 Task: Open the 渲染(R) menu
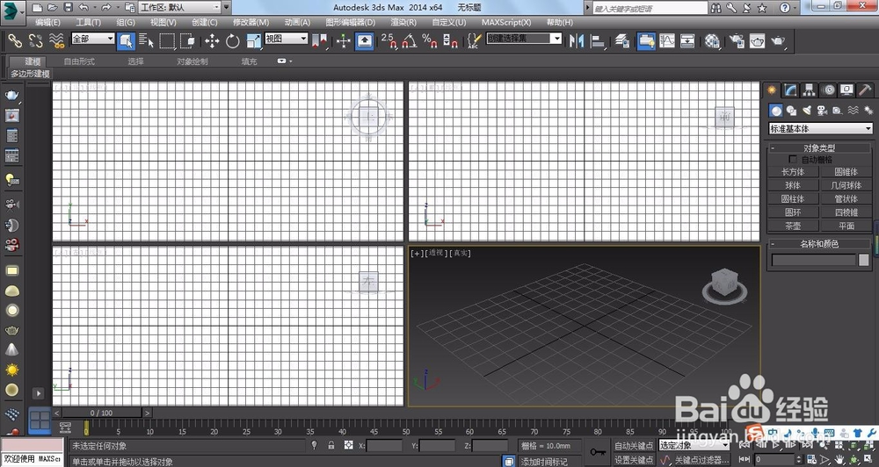click(x=403, y=23)
